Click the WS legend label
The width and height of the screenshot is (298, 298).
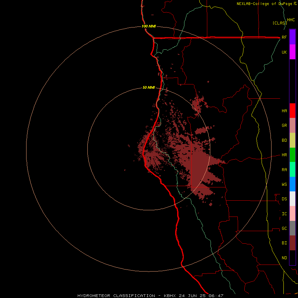284,184
